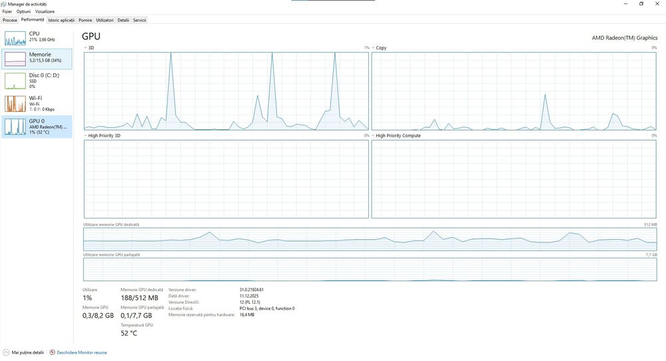Switch to the Procese tab

[x=10, y=20]
